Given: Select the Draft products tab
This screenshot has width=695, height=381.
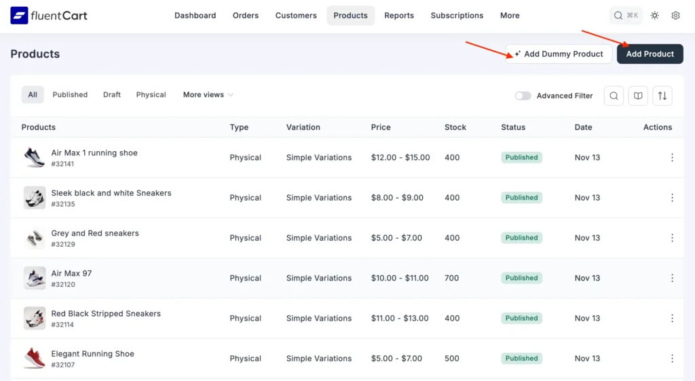Looking at the screenshot, I should pyautogui.click(x=112, y=95).
